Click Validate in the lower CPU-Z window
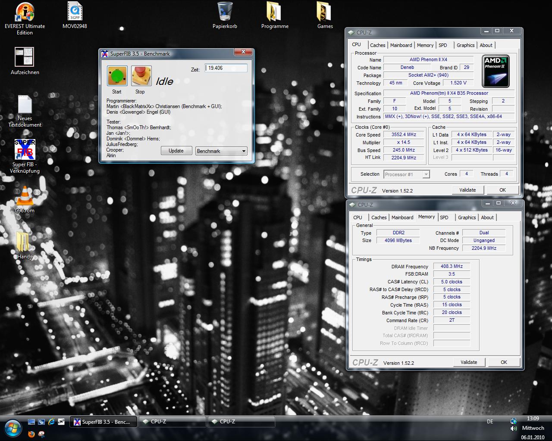Screen dimensions: 552x441 click(469, 362)
